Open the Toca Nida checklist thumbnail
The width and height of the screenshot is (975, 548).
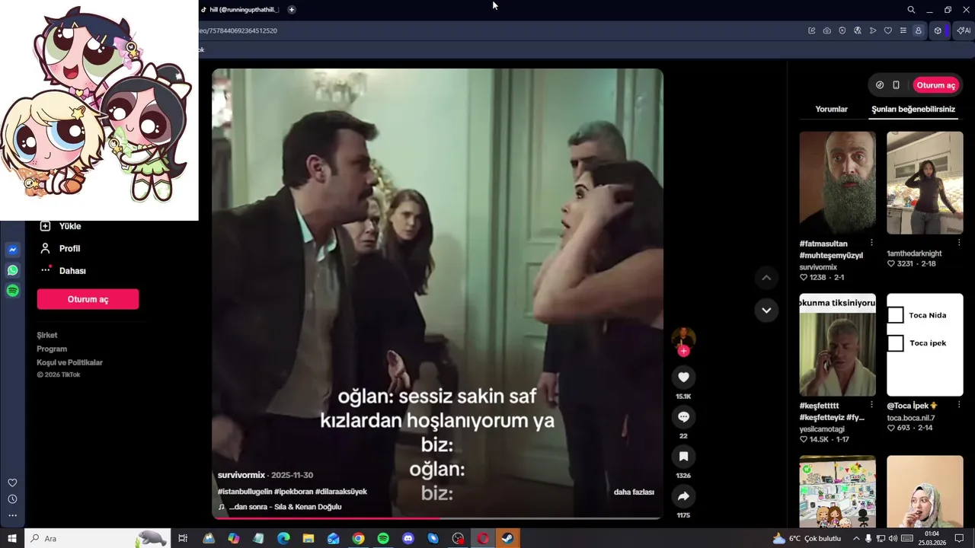(x=925, y=345)
